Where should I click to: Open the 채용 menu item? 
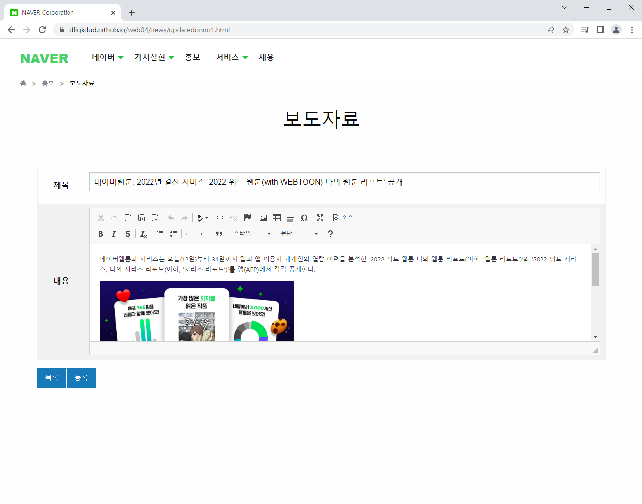(266, 57)
